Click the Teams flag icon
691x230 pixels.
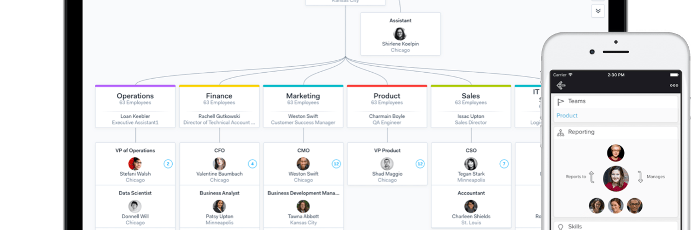pos(561,102)
